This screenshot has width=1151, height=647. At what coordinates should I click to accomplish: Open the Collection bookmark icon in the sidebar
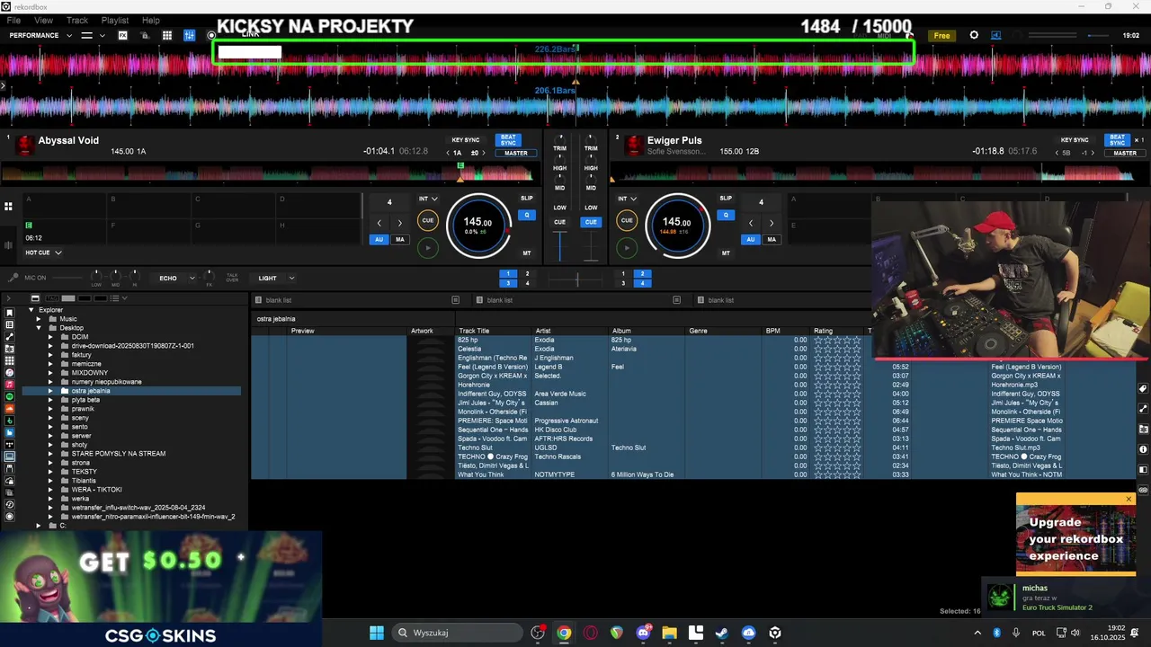[10, 313]
